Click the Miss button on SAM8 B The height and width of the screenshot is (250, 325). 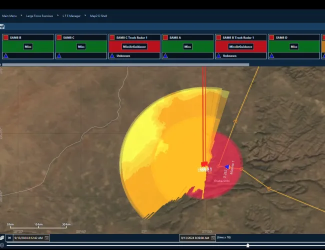tap(28, 46)
